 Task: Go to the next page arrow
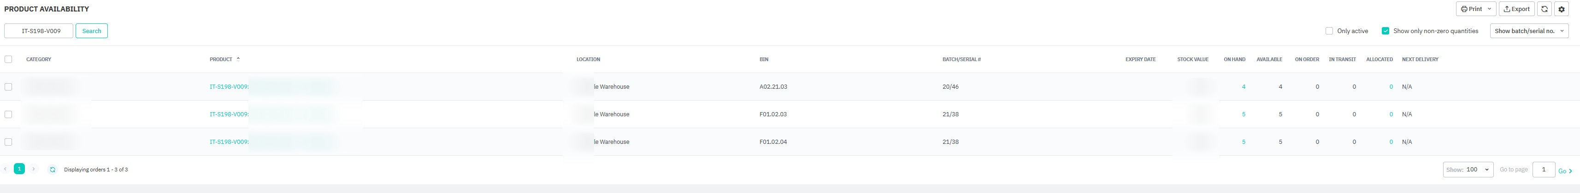[x=34, y=169]
